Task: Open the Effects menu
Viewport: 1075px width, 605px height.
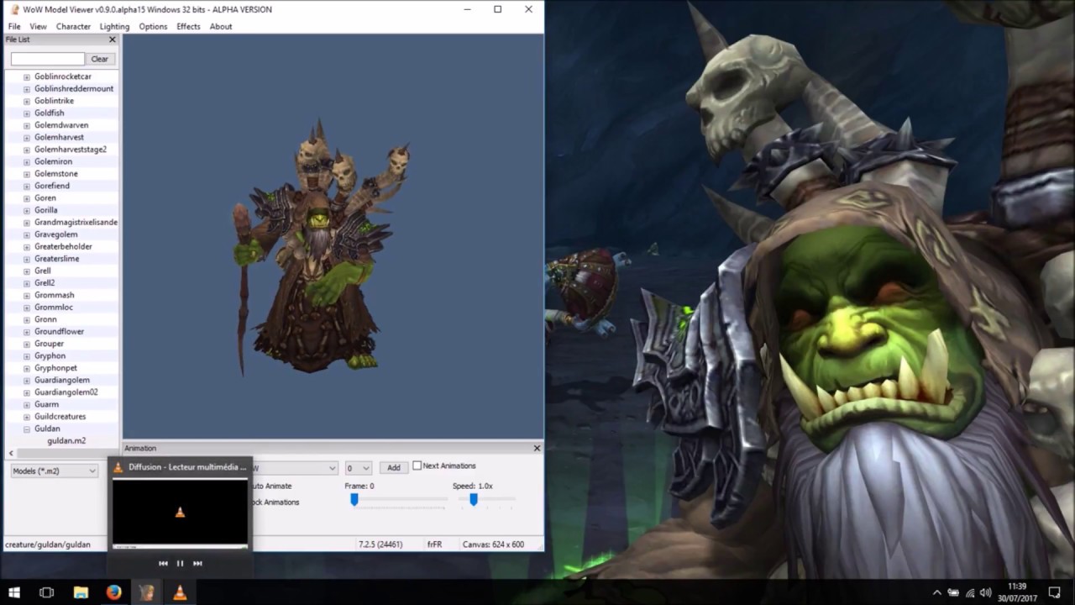Action: point(188,26)
